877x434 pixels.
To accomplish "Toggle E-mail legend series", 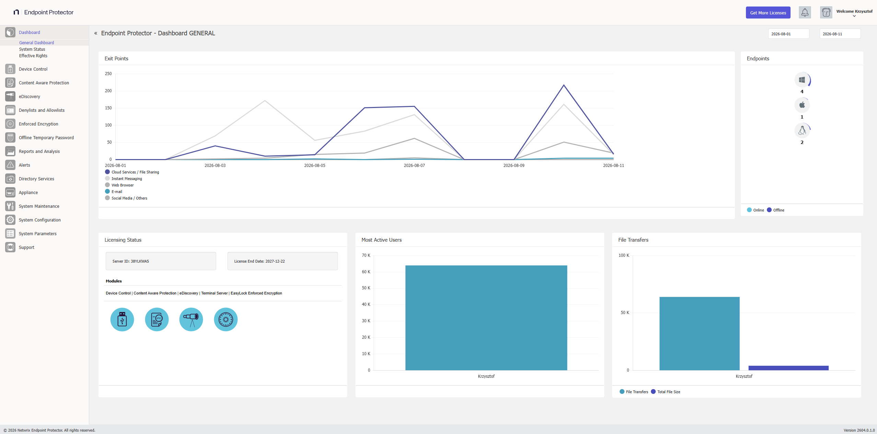I will pos(114,192).
